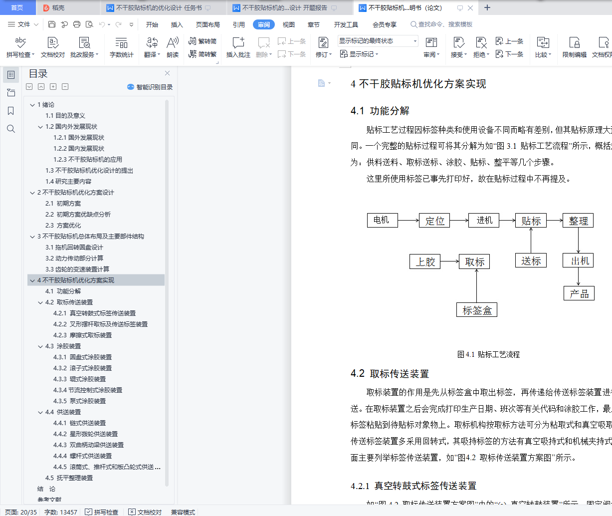Collapse '4.3 涂胶装置' outline node

[x=40, y=346]
